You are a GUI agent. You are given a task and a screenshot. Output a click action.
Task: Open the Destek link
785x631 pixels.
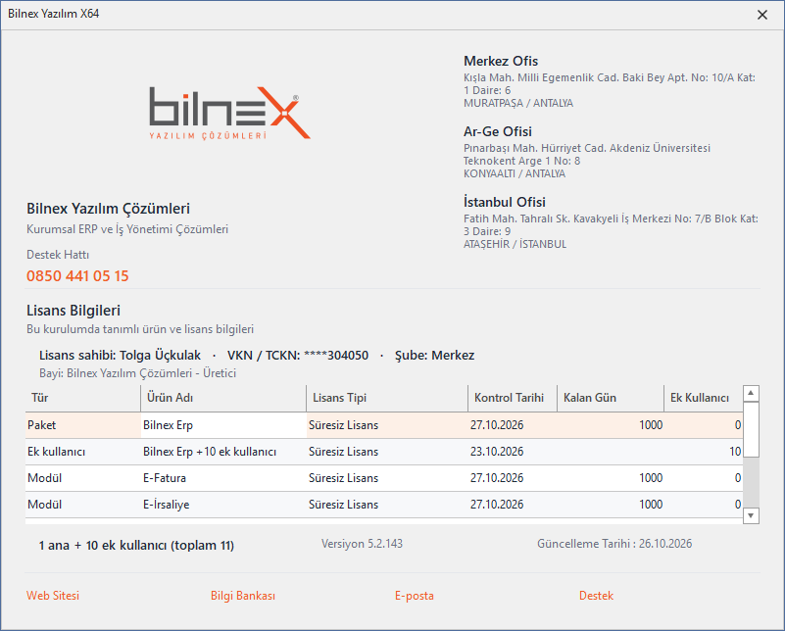[x=596, y=596]
